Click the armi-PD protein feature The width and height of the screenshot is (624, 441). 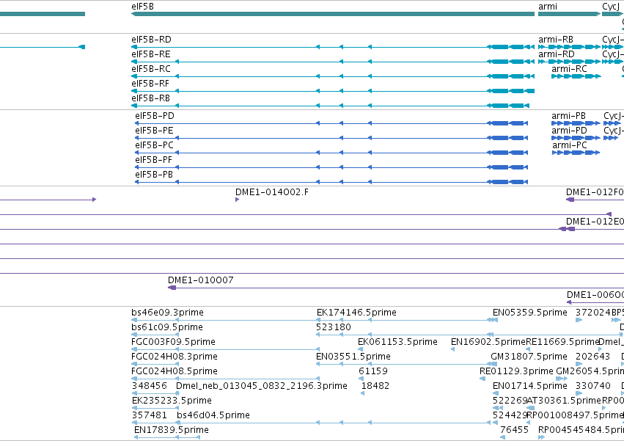[576, 138]
